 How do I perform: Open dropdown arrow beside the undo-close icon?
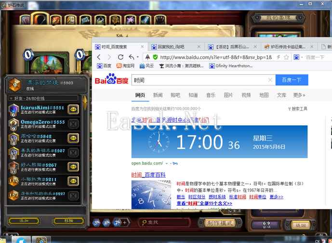pos(138,57)
